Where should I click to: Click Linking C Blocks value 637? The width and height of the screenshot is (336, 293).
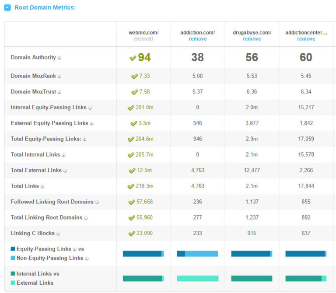click(x=306, y=233)
